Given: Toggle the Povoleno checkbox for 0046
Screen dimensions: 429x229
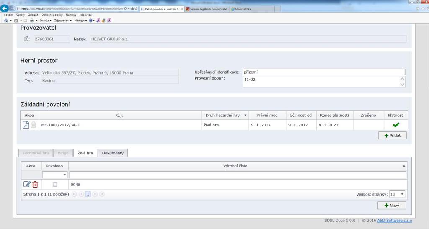Looking at the screenshot, I should [x=55, y=185].
